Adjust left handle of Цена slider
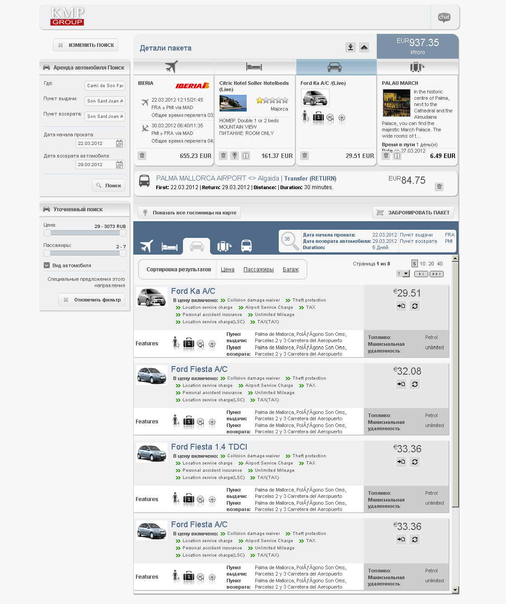 pos(47,233)
